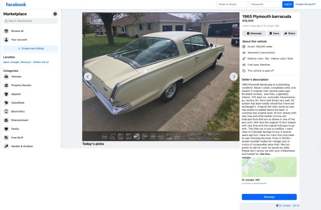Show previous photo with left arrow
The width and height of the screenshot is (321, 210).
[x=88, y=77]
